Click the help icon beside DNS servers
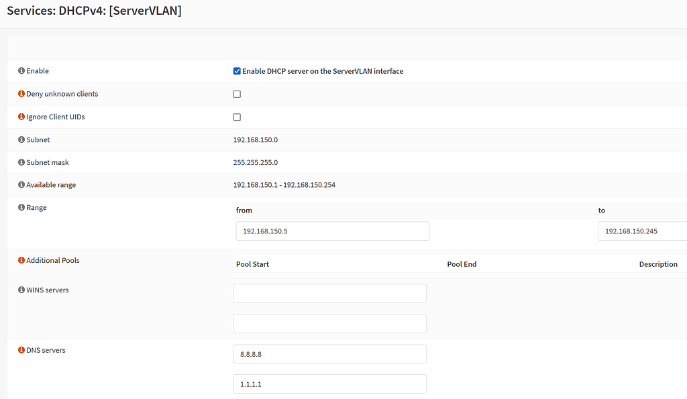Screen dimensions: 687x399 (x=21, y=350)
